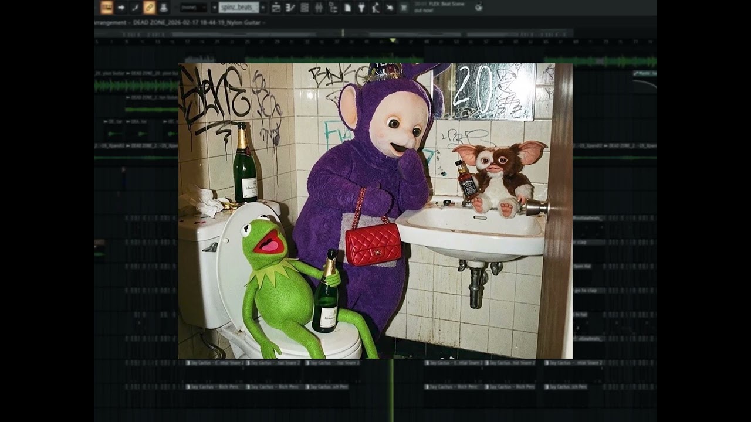
Task: Open the Piano roll icon
Action: pyautogui.click(x=290, y=7)
